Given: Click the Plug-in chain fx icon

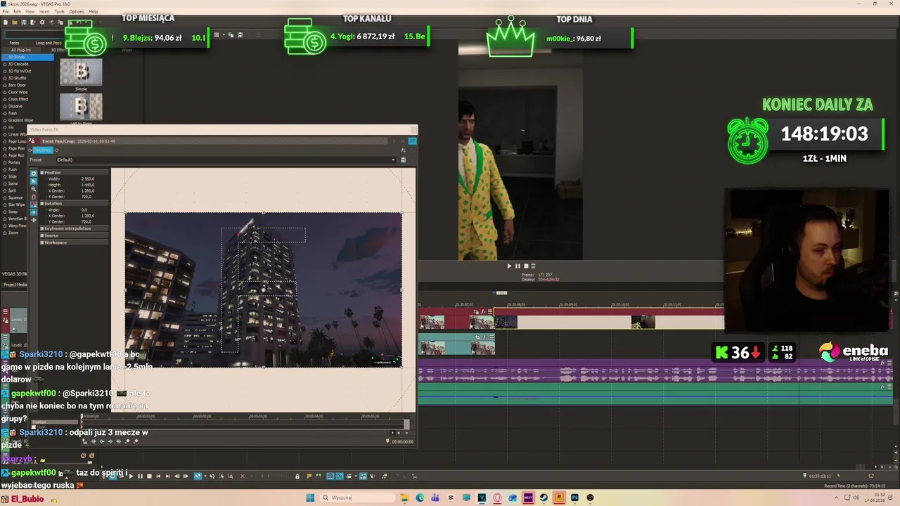Looking at the screenshot, I should pos(403,150).
